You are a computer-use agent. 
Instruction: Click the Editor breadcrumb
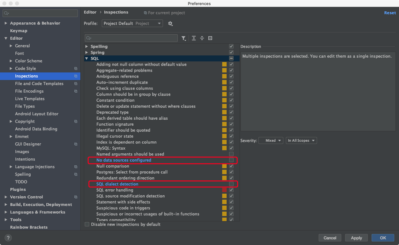(90, 12)
